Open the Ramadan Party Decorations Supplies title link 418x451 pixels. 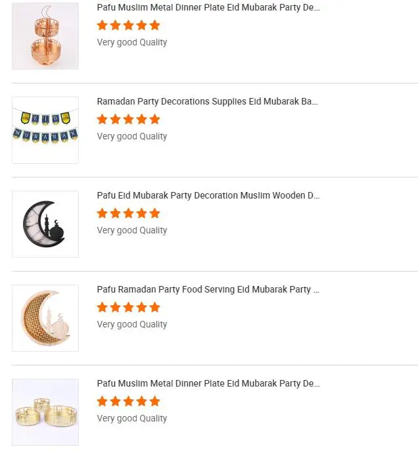click(x=207, y=102)
